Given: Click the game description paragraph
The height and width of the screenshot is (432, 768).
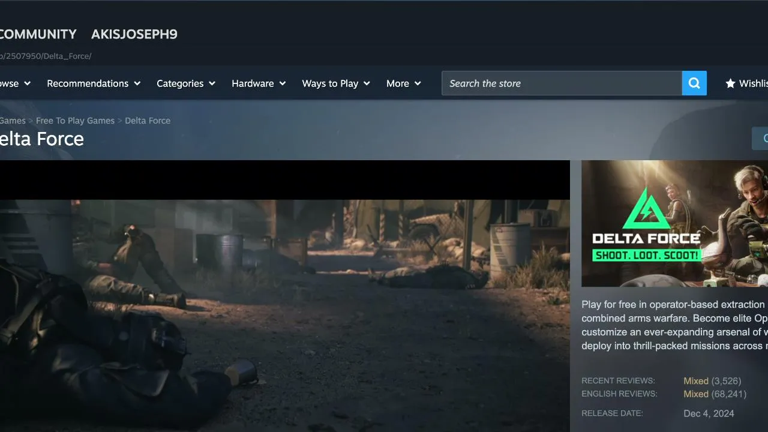Looking at the screenshot, I should click(x=674, y=325).
